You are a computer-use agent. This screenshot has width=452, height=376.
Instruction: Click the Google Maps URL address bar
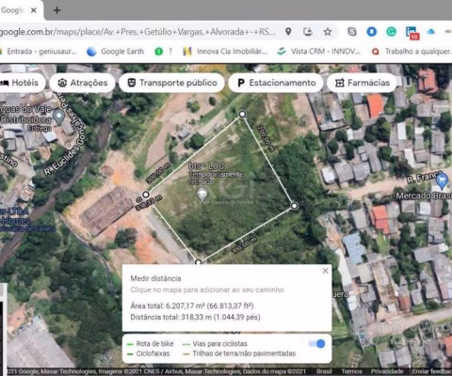click(138, 32)
